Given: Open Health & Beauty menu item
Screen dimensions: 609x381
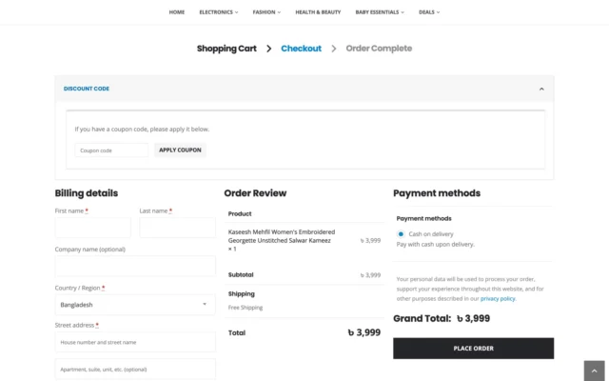Looking at the screenshot, I should click(x=318, y=12).
